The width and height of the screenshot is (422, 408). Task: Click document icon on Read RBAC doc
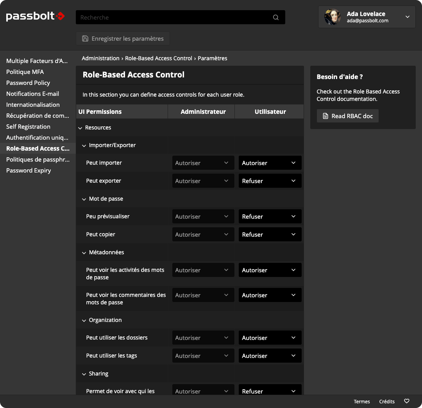[325, 116]
